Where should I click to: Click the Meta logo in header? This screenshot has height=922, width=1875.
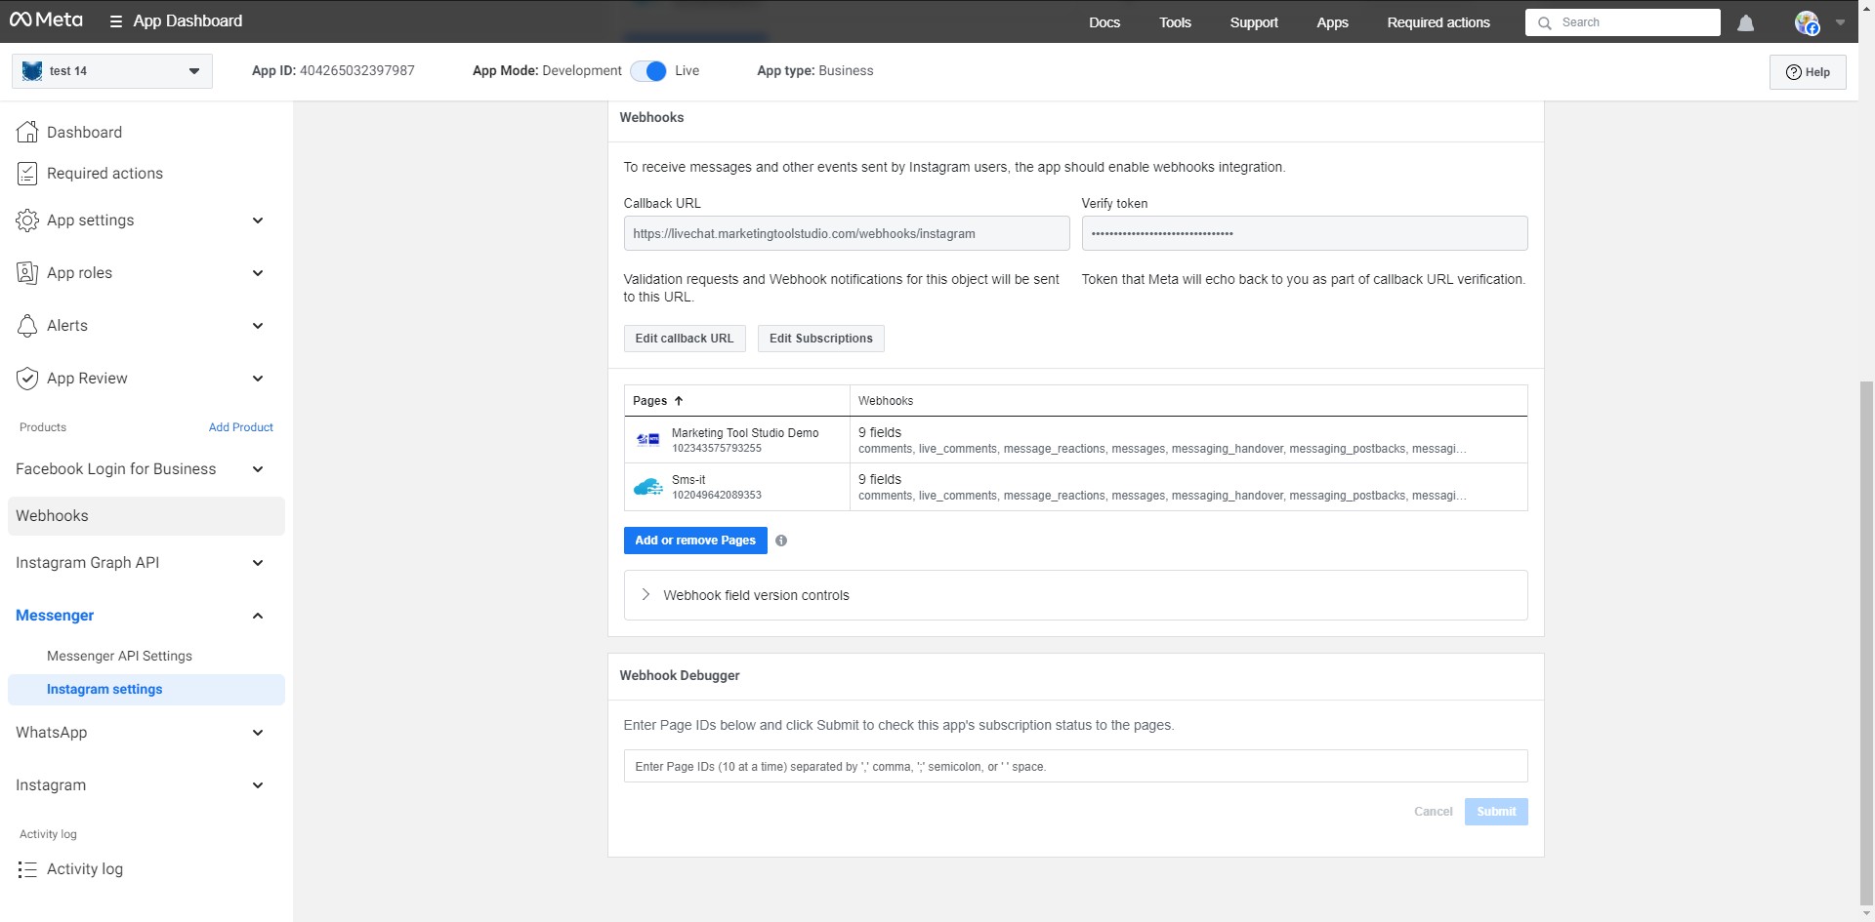coord(46,20)
